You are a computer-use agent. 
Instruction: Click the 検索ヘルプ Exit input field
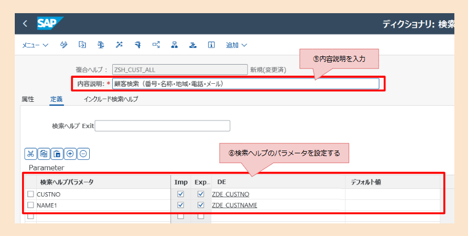(163, 126)
